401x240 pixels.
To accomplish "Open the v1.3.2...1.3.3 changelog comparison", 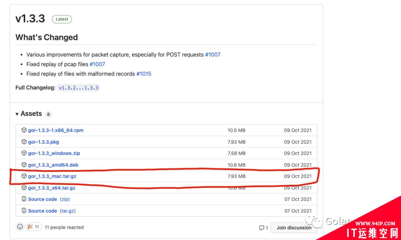I will 78,88.
